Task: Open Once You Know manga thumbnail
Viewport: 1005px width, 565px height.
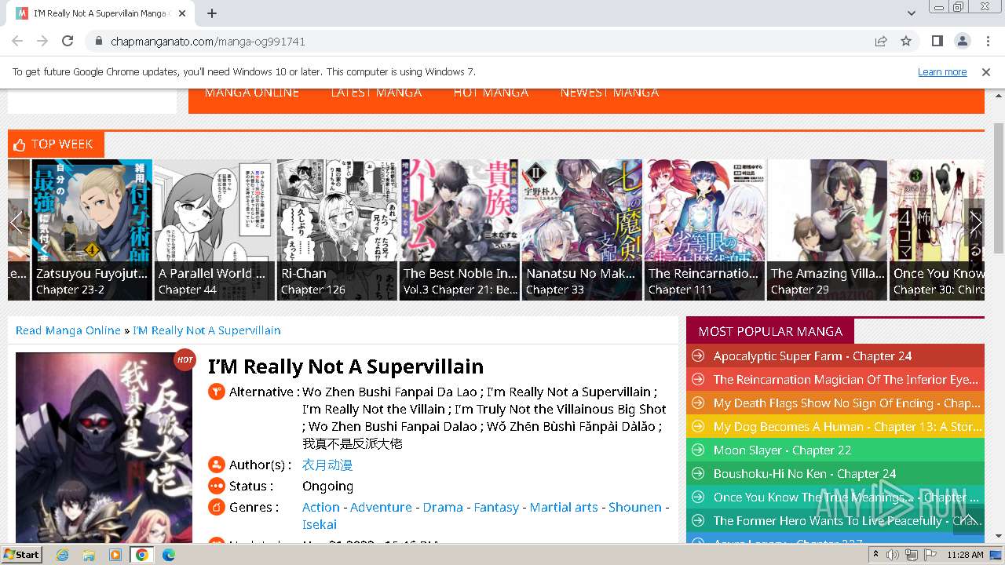Action: (x=937, y=229)
